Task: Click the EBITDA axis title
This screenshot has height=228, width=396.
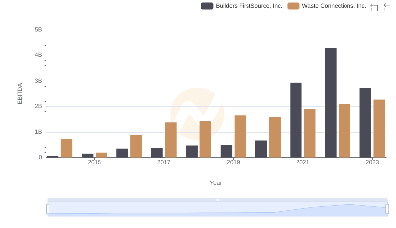Action: [x=20, y=93]
